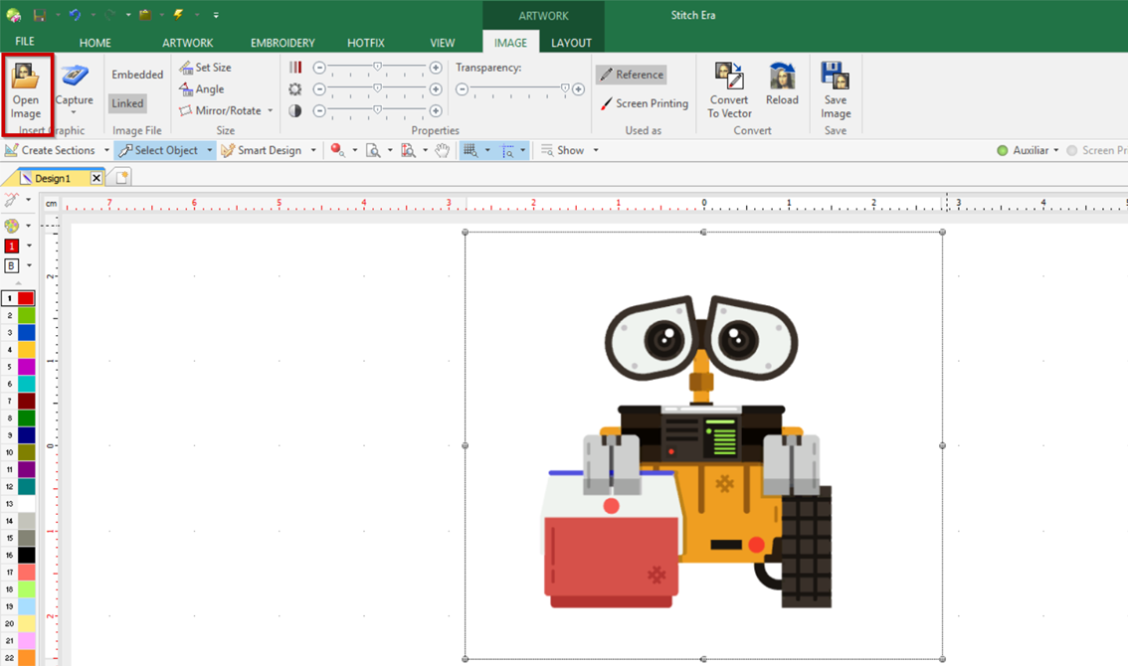Image resolution: width=1128 pixels, height=666 pixels.
Task: Click the needle tool icon in left toolbar
Action: point(12,200)
